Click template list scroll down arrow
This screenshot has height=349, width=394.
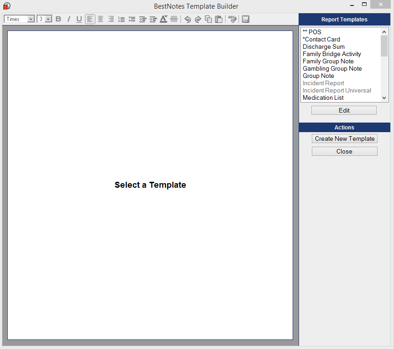[384, 98]
